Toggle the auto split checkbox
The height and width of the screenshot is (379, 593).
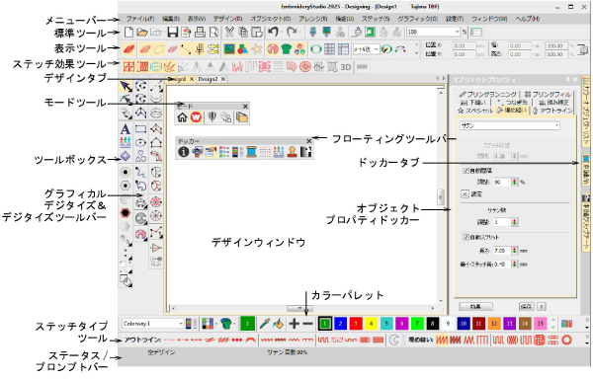(466, 237)
